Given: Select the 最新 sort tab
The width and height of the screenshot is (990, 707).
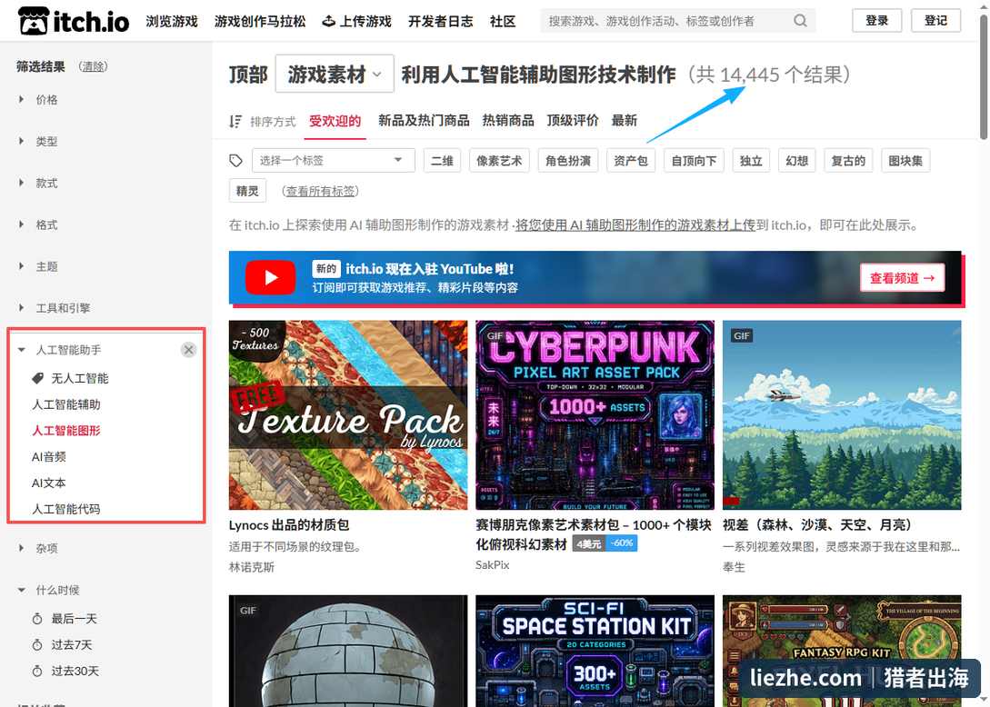Looking at the screenshot, I should click(x=625, y=121).
